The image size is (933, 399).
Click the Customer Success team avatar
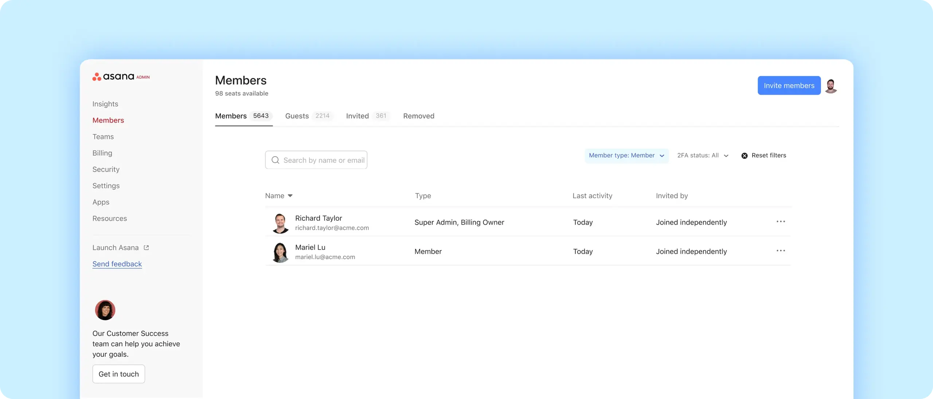pyautogui.click(x=105, y=310)
